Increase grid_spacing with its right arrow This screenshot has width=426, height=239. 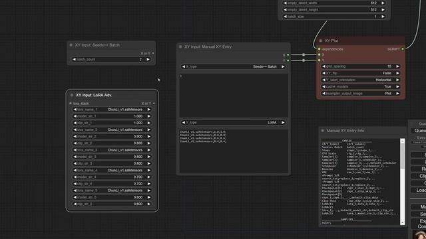(398, 66)
